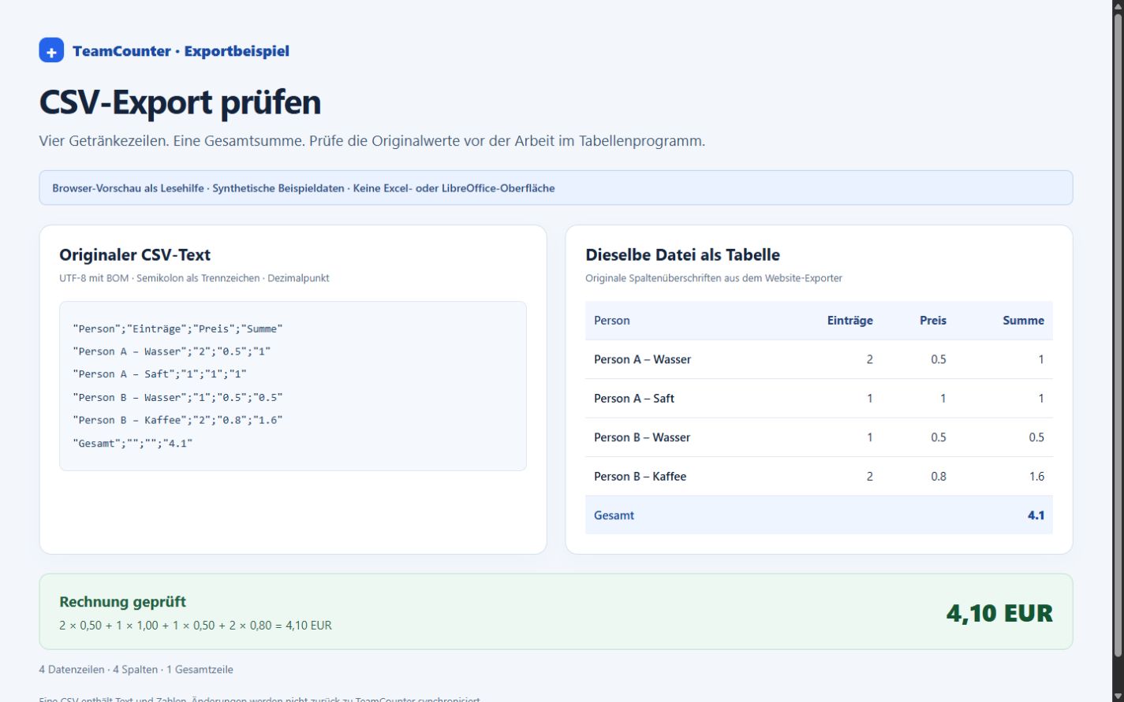Image resolution: width=1124 pixels, height=702 pixels.
Task: Select CSV line "Person A – Saft";"1";"1";"1"
Action: click(x=160, y=374)
